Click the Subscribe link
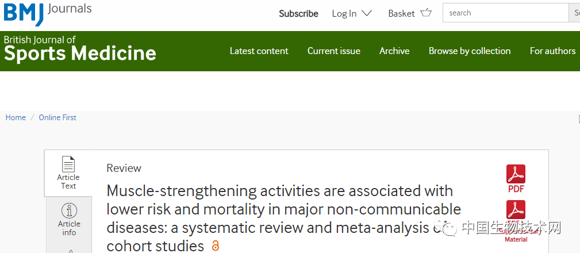The width and height of the screenshot is (580, 253). click(x=298, y=14)
